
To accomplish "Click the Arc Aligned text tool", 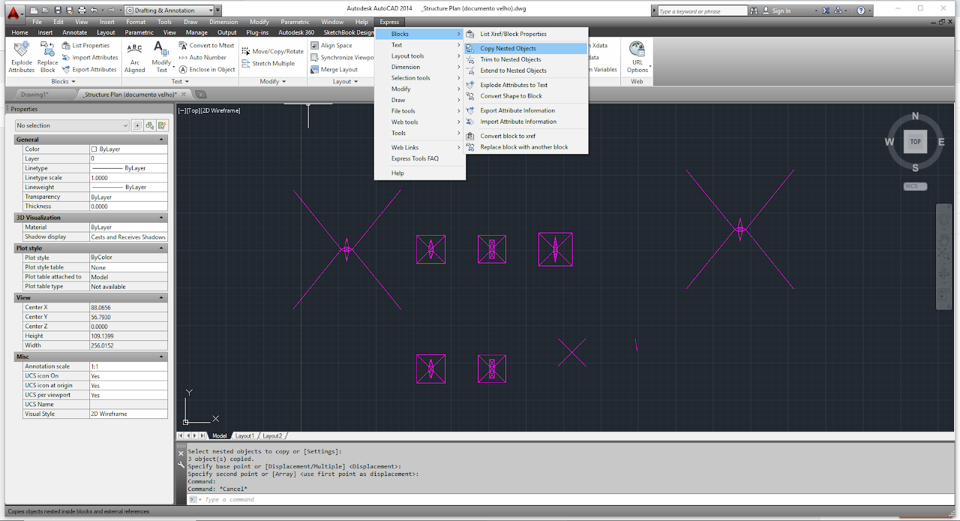I will pos(135,57).
